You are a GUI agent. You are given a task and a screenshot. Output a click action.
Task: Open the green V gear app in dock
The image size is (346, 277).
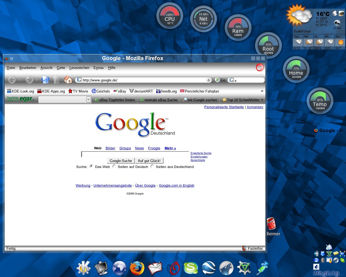[244, 268]
